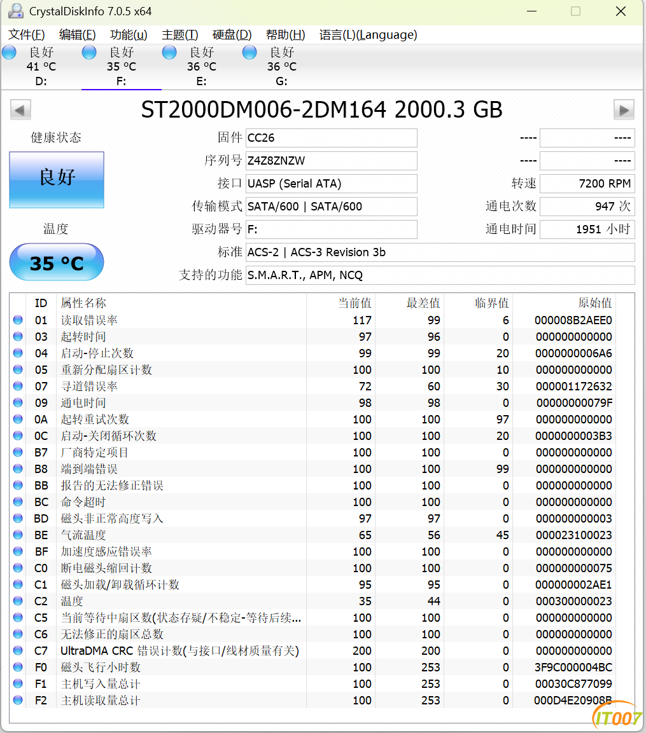Click status dot for attribute BC 命令超时
Screen dimensions: 646x733
(x=18, y=502)
